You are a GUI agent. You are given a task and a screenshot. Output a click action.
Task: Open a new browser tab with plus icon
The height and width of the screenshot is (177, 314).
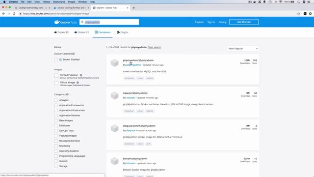coord(133,8)
